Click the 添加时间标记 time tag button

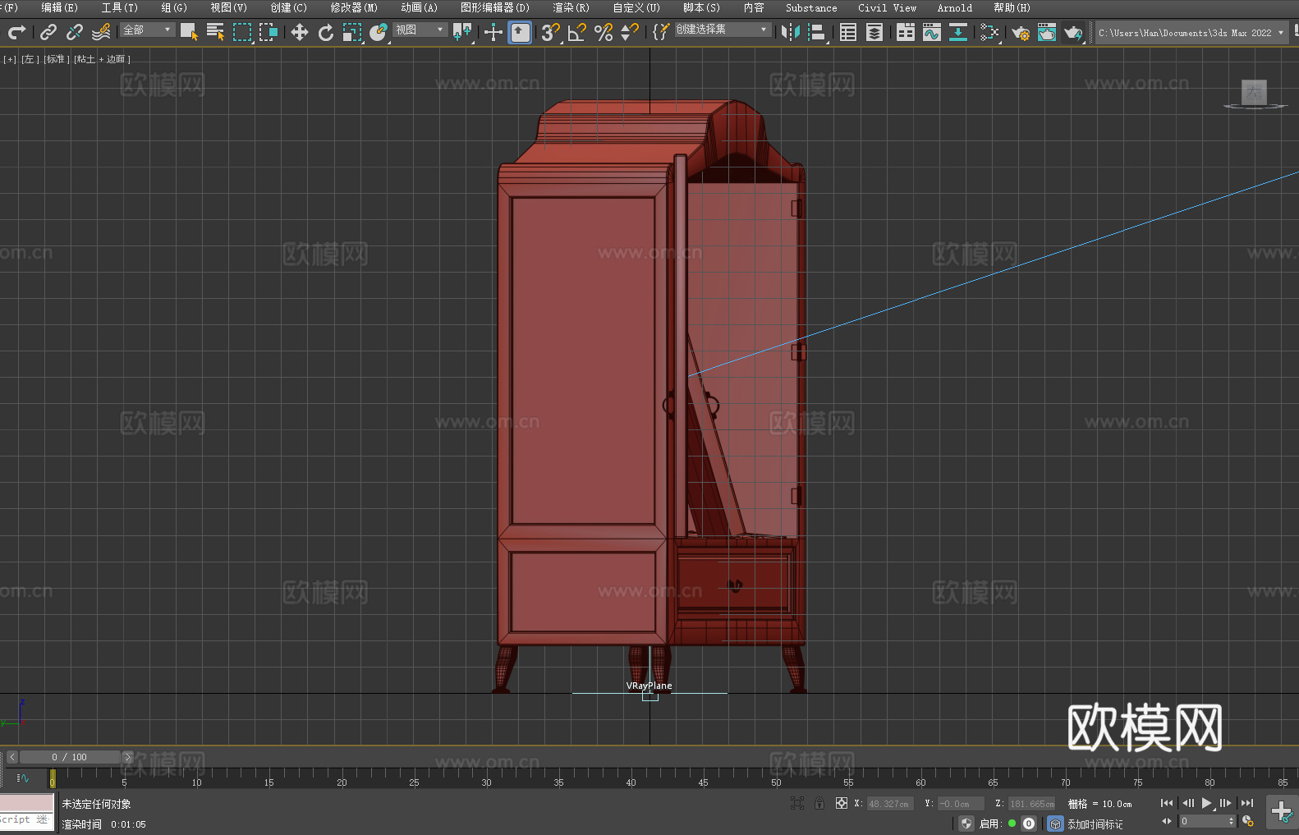[x=1095, y=824]
